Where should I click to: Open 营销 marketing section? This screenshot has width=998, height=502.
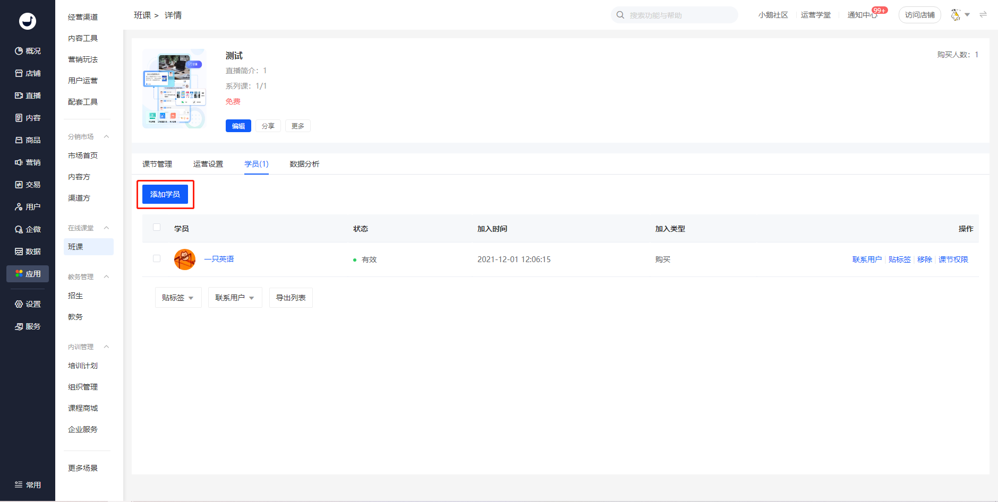pyautogui.click(x=28, y=162)
